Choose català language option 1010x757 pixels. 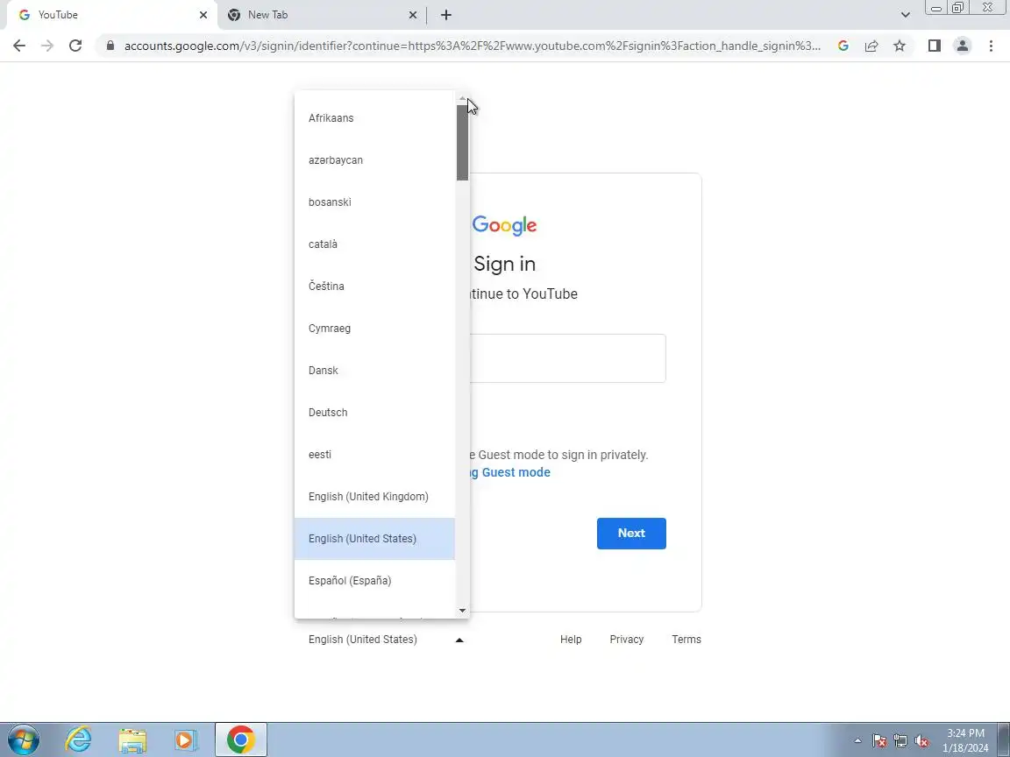374,244
